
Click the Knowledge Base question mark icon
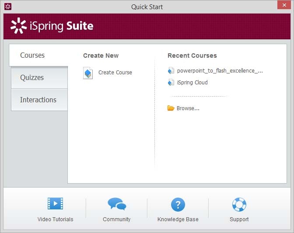[x=178, y=204]
